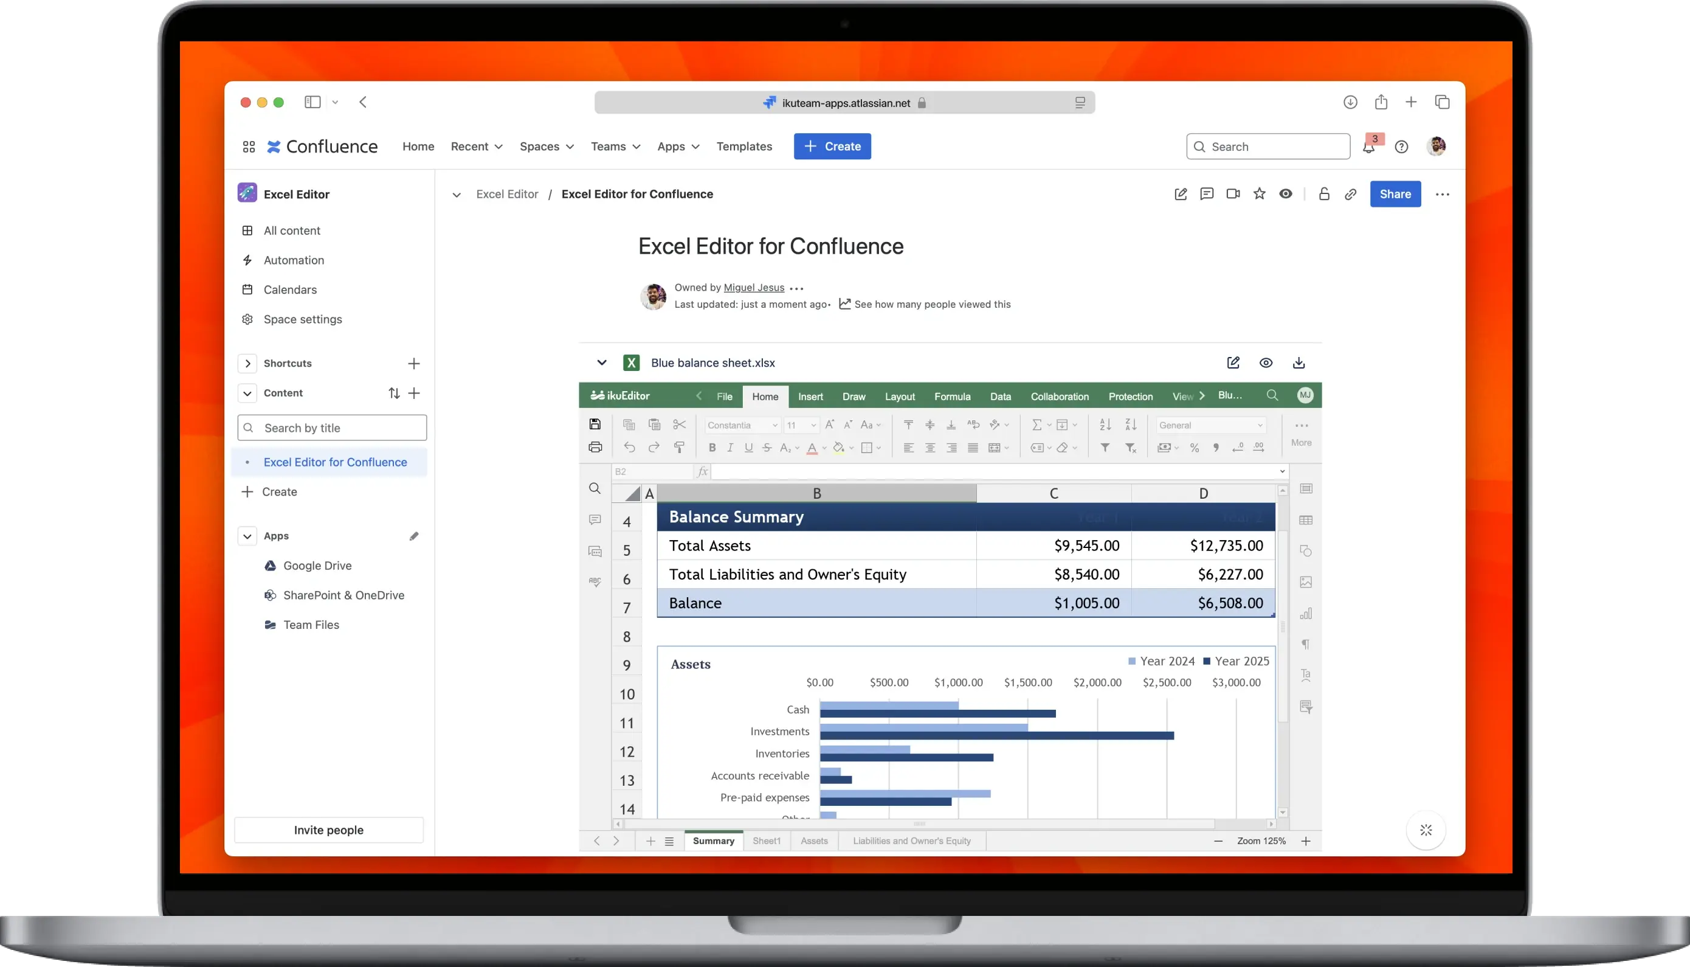Click the Share button
Screen dimensions: 1690x967
click(1395, 194)
